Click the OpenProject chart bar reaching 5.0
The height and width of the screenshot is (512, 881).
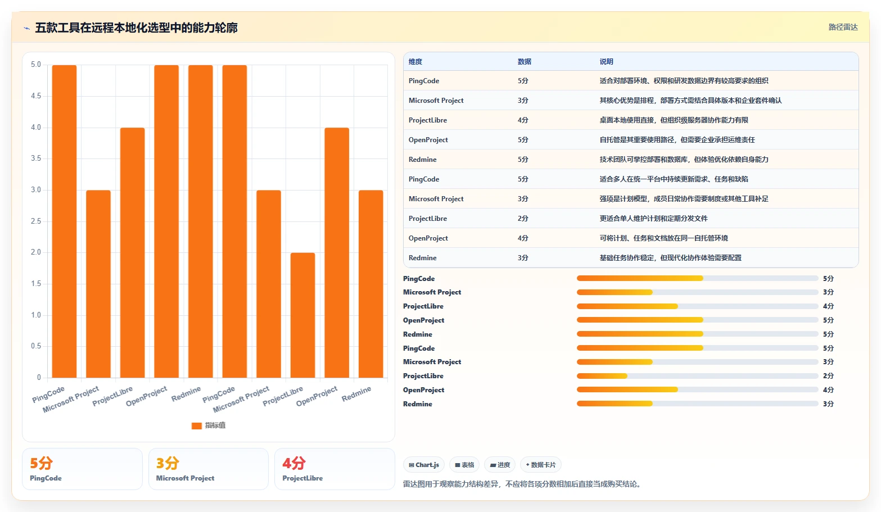pos(166,221)
